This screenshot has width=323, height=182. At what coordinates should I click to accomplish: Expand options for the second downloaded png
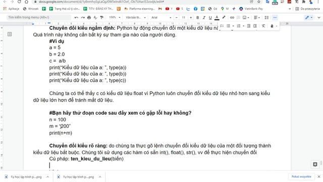click(x=100, y=177)
